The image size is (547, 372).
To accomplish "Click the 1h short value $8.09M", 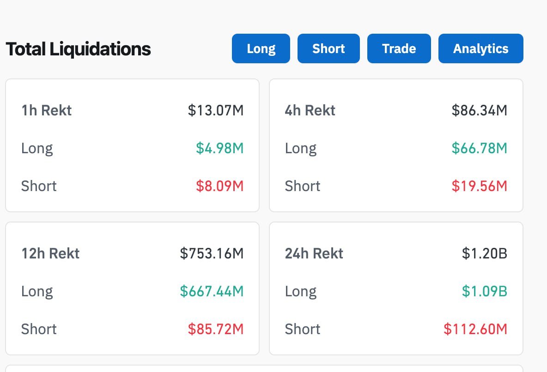I will click(220, 186).
